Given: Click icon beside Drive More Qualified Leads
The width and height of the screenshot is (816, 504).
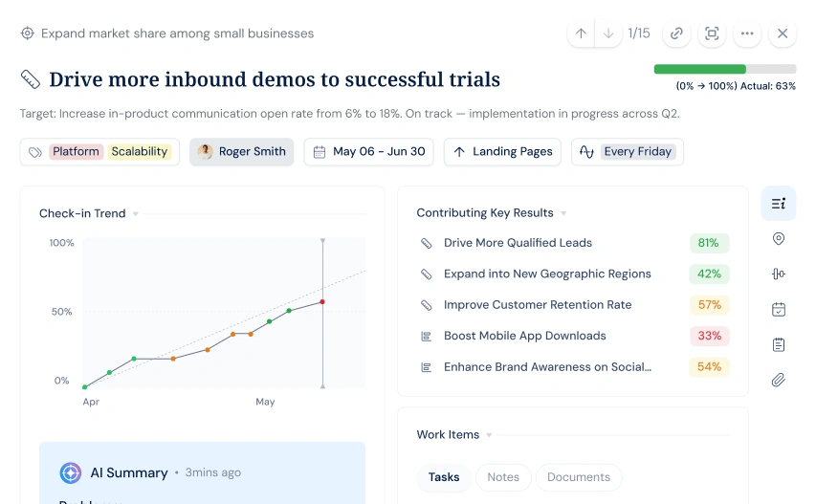Looking at the screenshot, I should 427,244.
